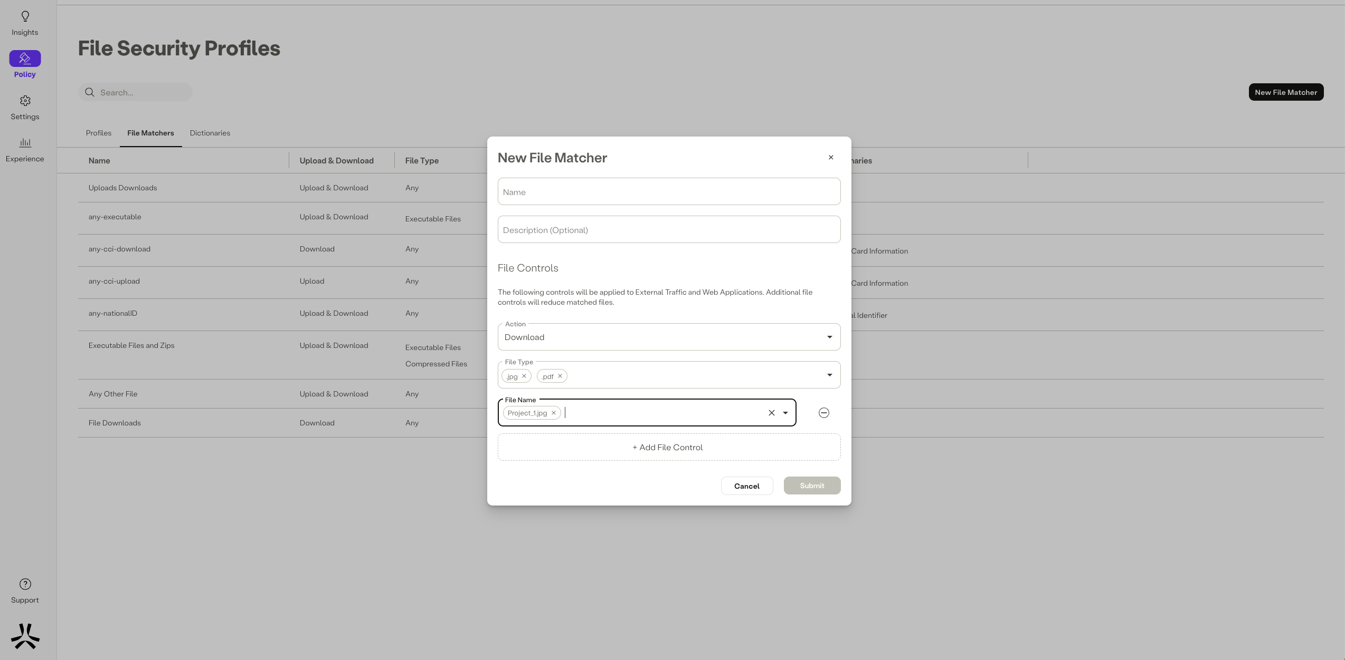Remove the Project_1.jpg filename chip

(554, 413)
